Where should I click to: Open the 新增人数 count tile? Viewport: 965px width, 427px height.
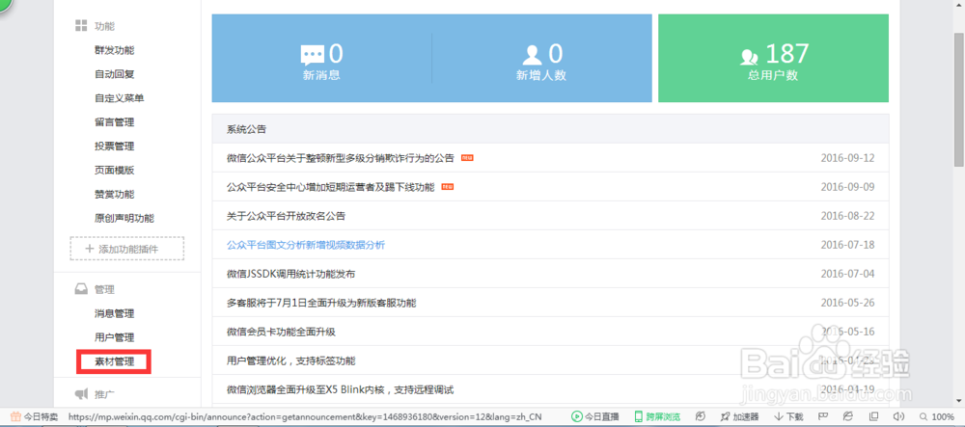click(541, 59)
